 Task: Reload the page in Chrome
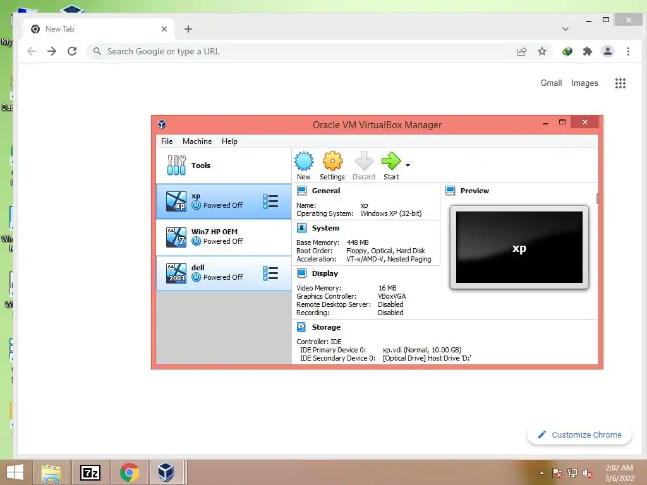[72, 51]
